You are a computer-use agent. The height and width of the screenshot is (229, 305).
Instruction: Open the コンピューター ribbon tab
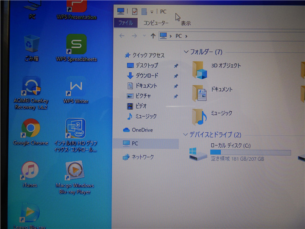click(156, 23)
